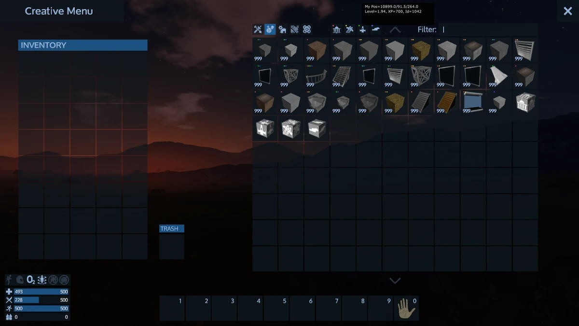Toggle the helmet status icon

tap(19, 280)
